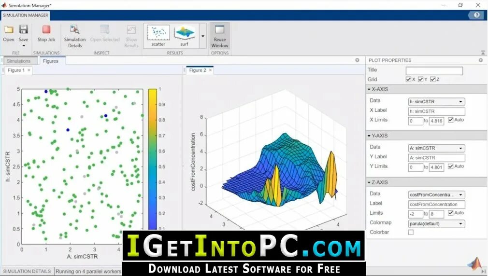Enable the Colorbar checkbox
Viewport: 488px width, 276px height.
click(411, 232)
